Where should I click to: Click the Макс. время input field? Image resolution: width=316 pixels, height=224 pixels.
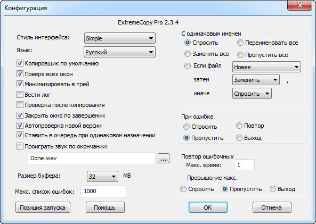click(x=244, y=165)
